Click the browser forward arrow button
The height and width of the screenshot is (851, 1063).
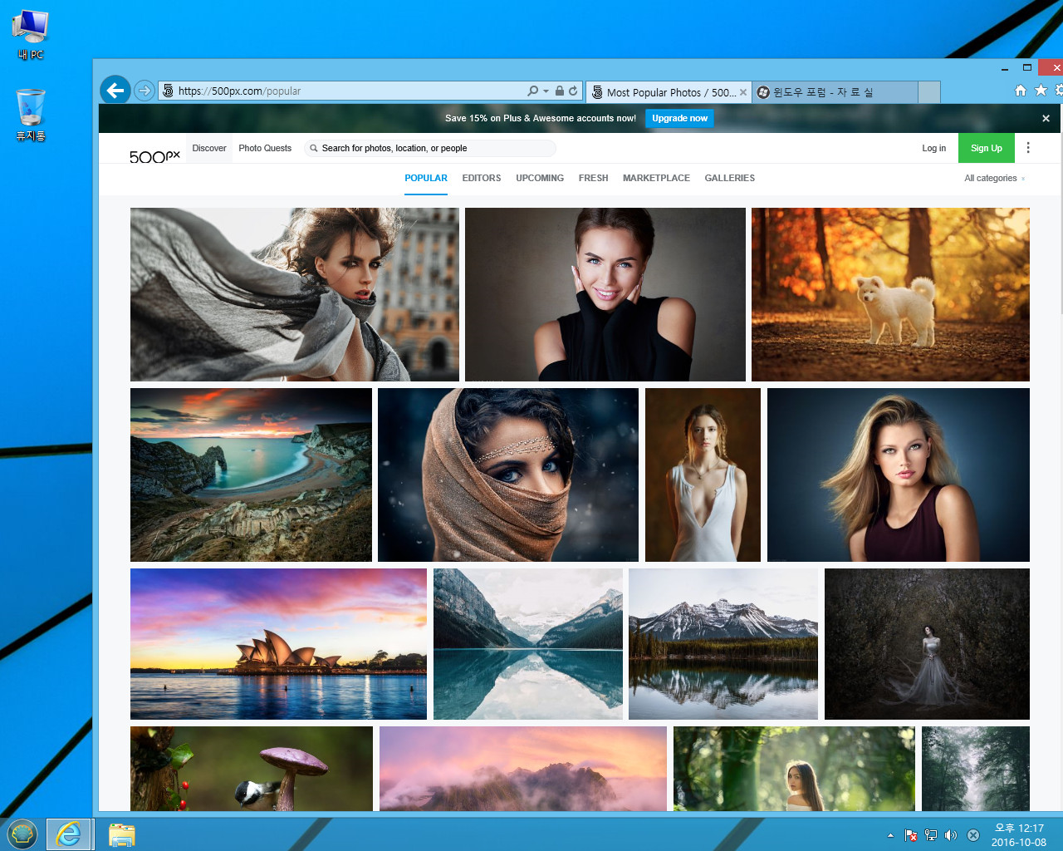(x=145, y=91)
